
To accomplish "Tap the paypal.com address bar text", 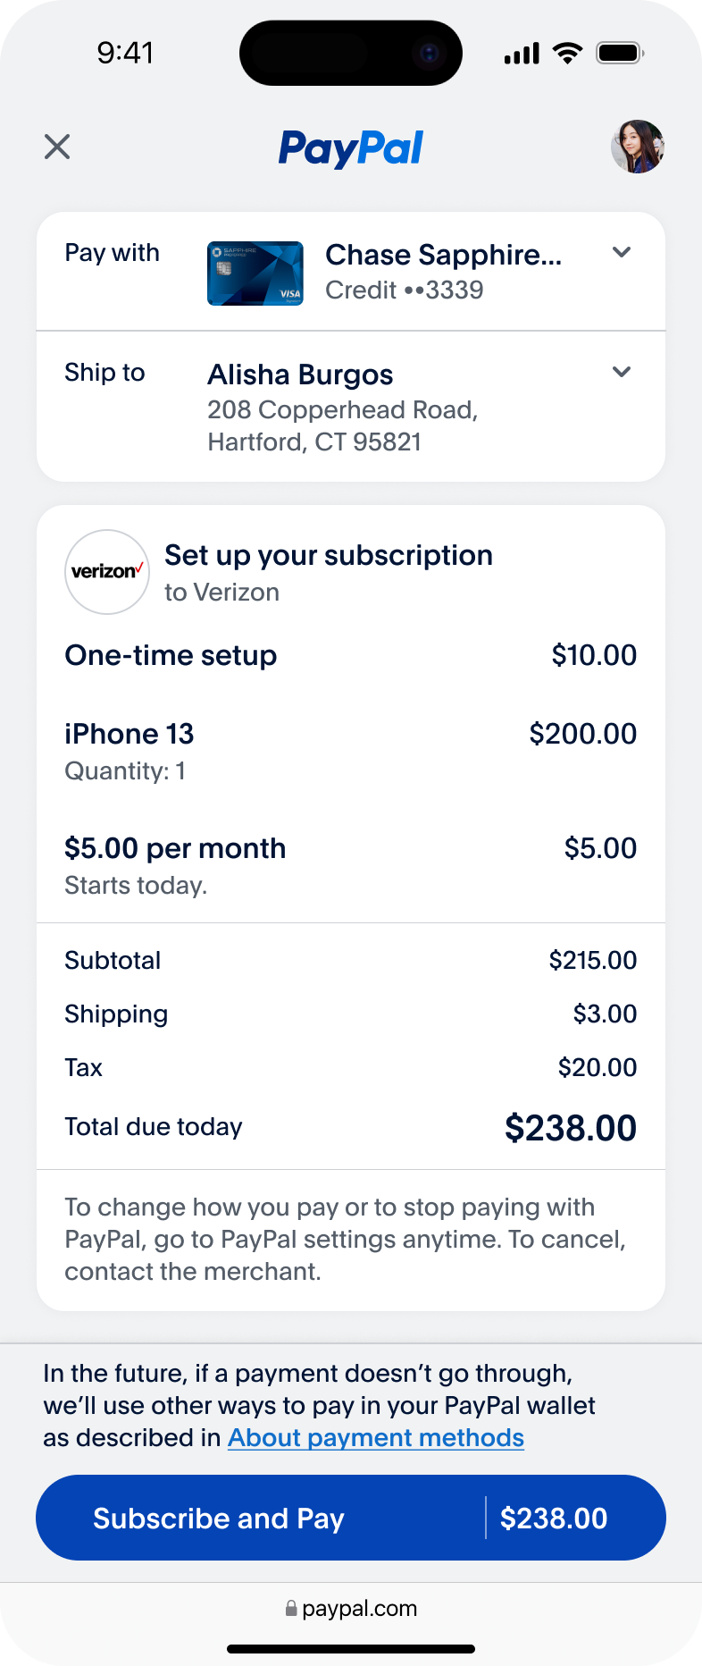I will tap(359, 1609).
